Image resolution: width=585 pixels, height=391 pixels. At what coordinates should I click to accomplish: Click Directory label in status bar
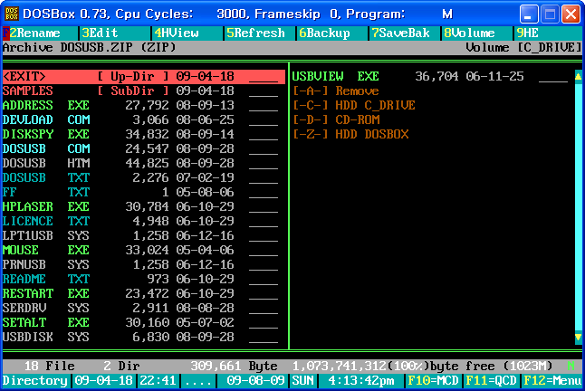[x=35, y=380]
